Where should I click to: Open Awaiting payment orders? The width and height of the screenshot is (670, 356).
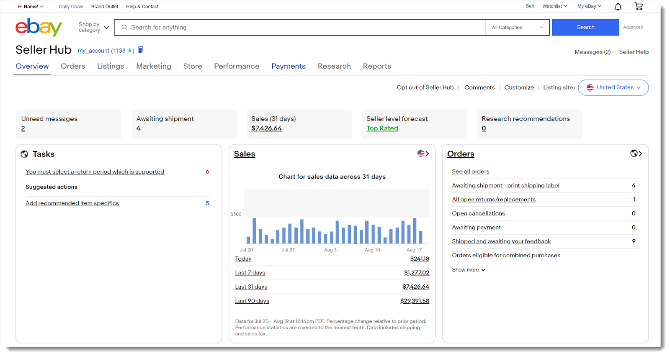click(x=476, y=228)
